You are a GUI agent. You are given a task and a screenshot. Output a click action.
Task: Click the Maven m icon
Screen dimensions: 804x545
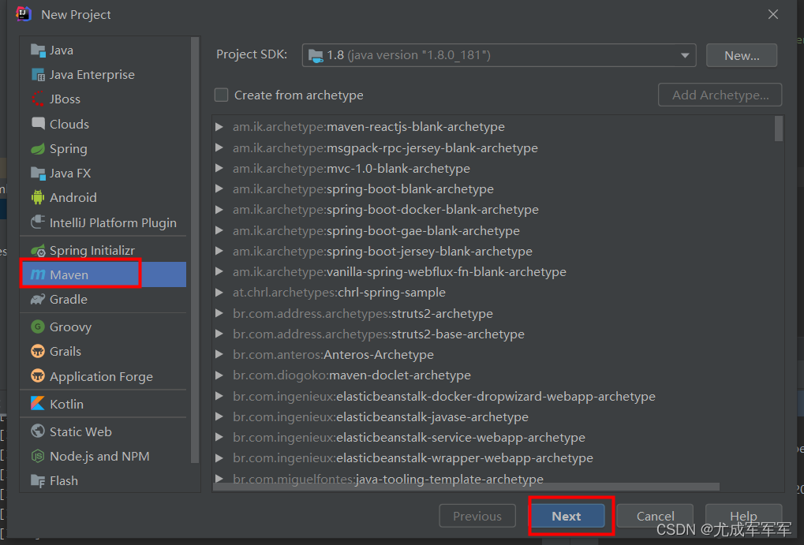(x=38, y=274)
